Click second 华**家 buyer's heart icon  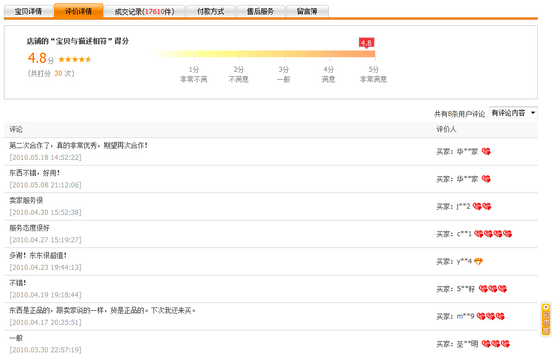486,179
